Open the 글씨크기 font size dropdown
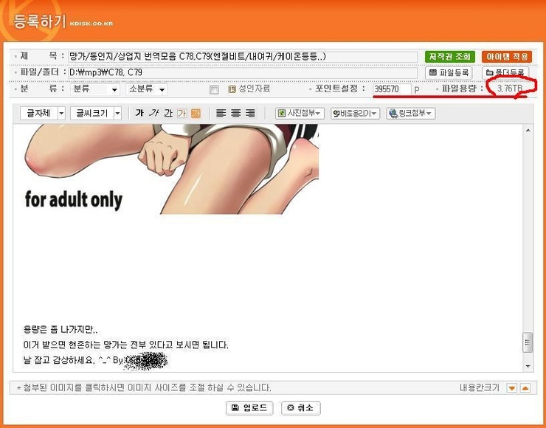Image resolution: width=546 pixels, height=428 pixels. [x=96, y=113]
